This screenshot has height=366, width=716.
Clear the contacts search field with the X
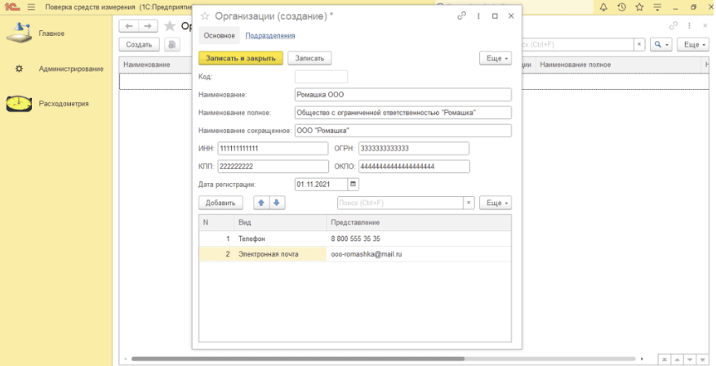(469, 203)
